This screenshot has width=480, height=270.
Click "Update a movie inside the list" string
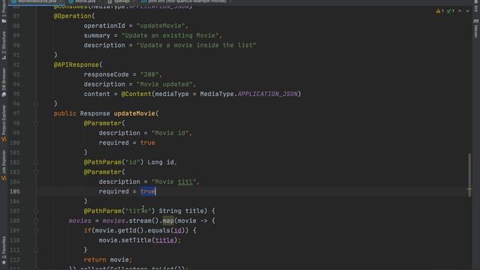(196, 45)
